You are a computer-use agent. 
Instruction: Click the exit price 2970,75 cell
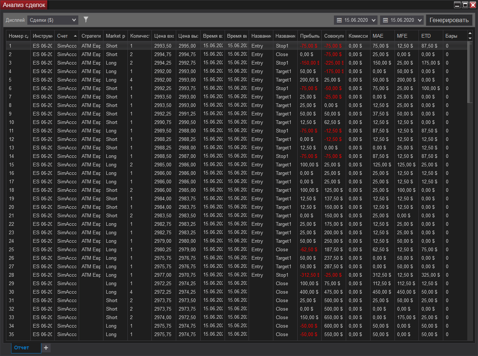[188, 275]
